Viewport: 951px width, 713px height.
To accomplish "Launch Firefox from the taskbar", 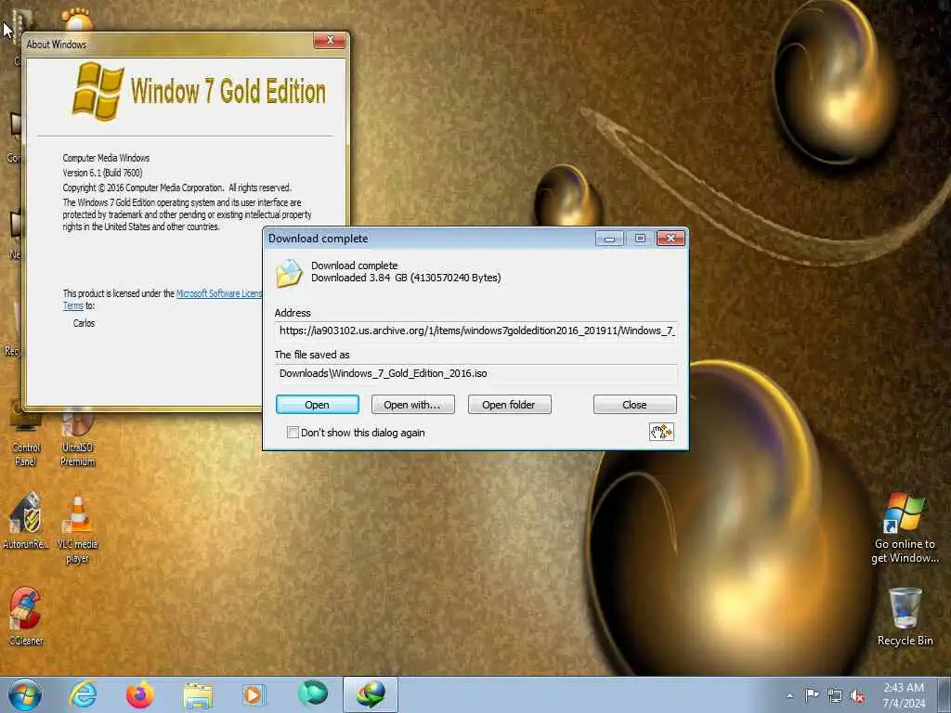I will click(140, 694).
